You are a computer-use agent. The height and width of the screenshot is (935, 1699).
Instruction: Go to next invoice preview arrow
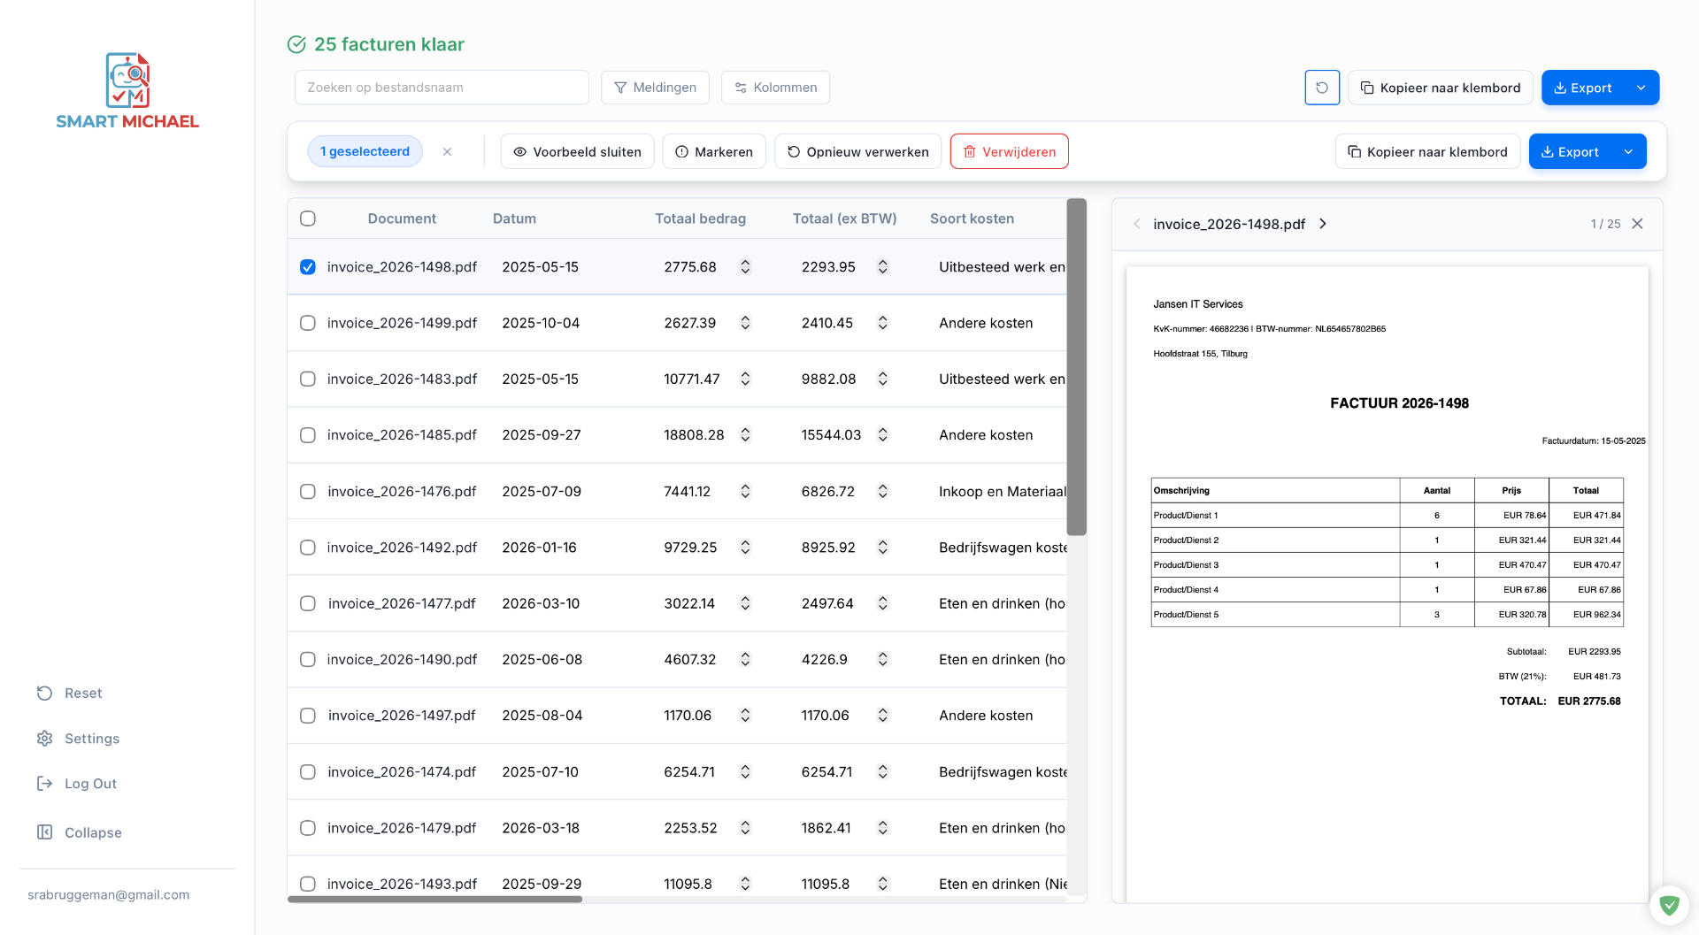pyautogui.click(x=1323, y=224)
